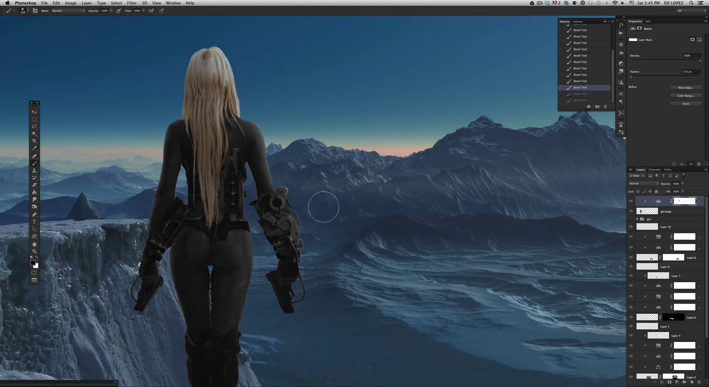
Task: Select the Eyedropper tool
Action: pos(34,148)
